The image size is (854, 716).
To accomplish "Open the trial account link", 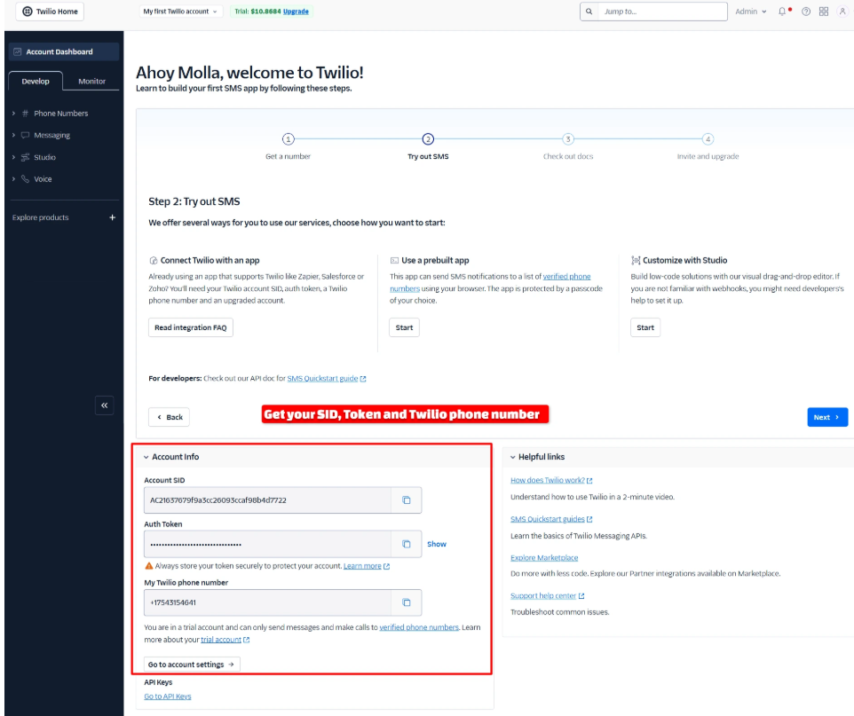I will point(225,640).
